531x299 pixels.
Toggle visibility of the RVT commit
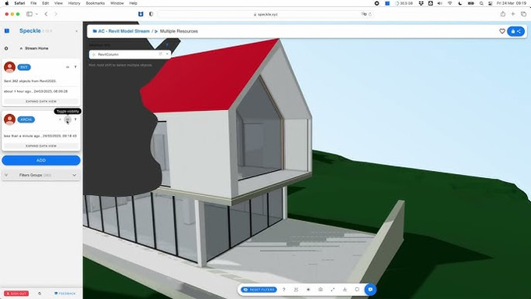pos(68,67)
